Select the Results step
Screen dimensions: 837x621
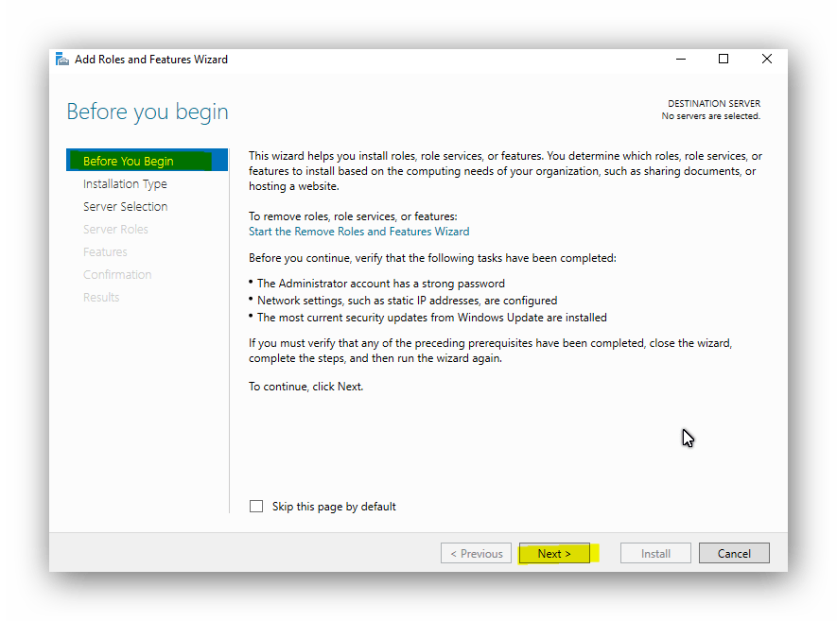point(101,297)
